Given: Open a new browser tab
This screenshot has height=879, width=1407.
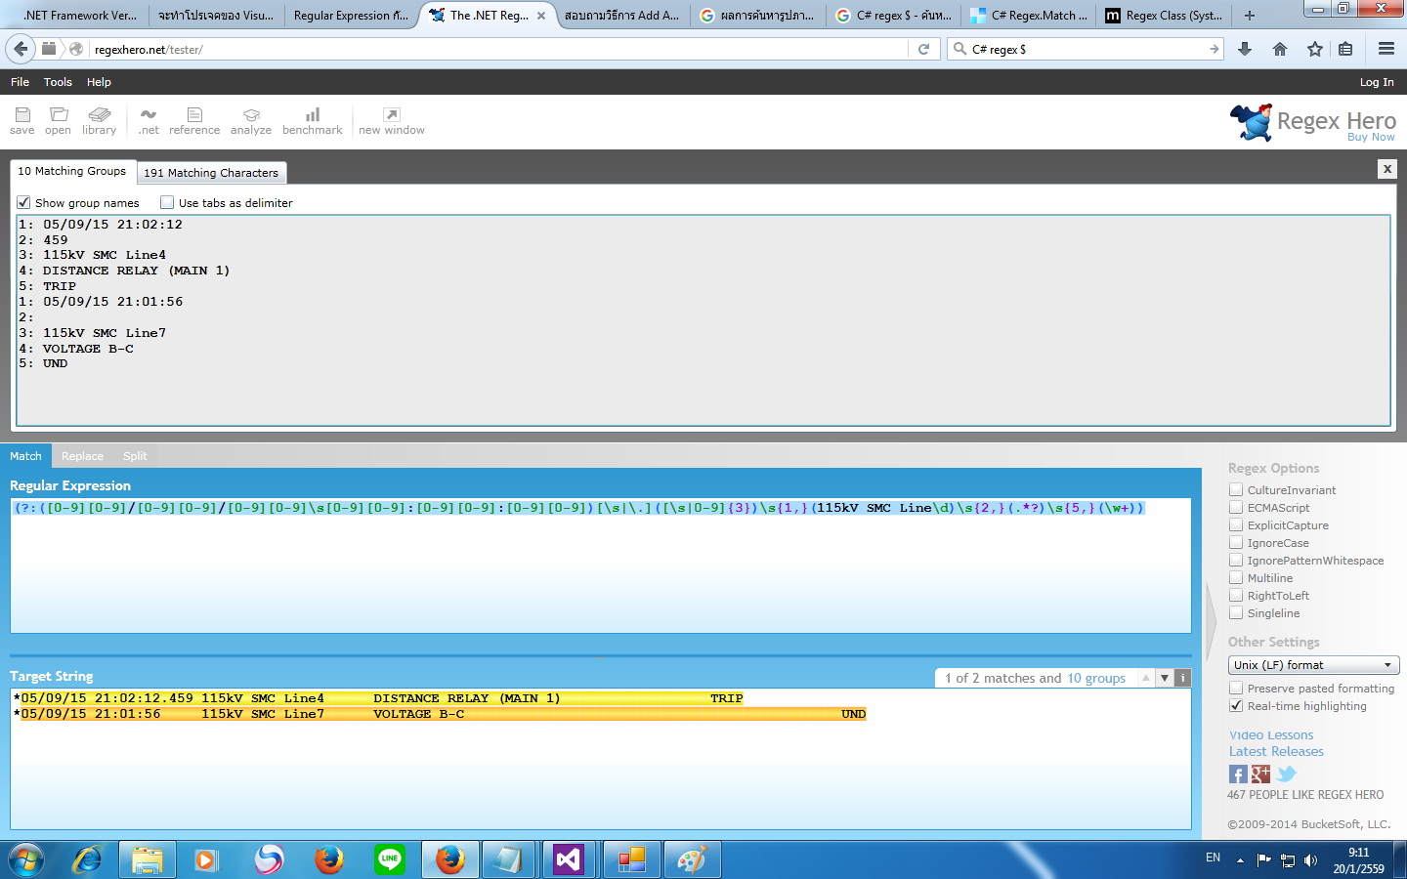Looking at the screenshot, I should click(1249, 15).
